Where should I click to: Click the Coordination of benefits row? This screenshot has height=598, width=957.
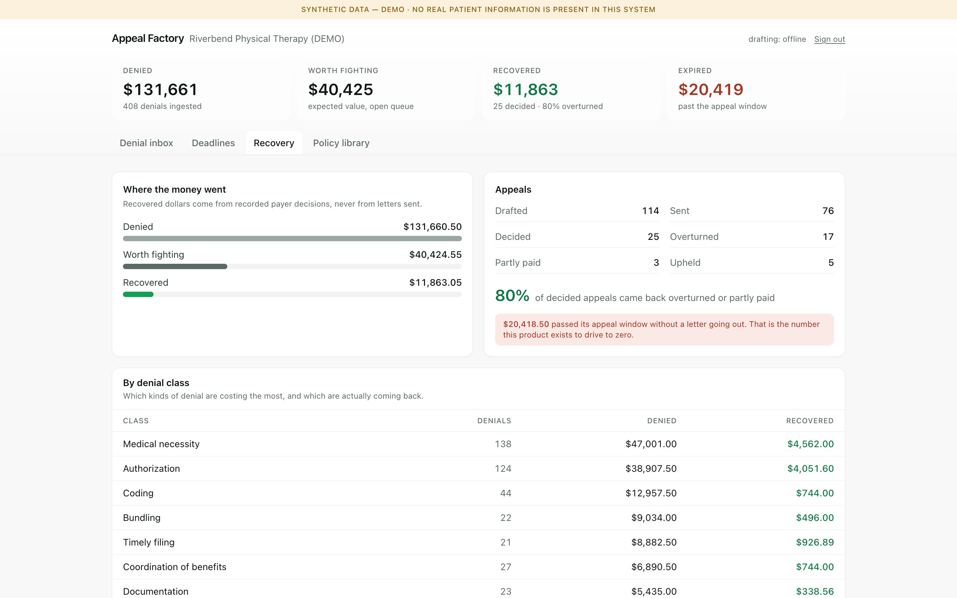[478, 567]
